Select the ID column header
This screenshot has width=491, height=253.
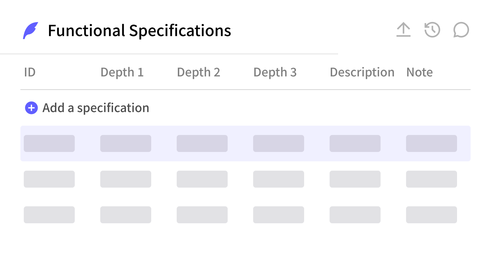click(x=30, y=72)
